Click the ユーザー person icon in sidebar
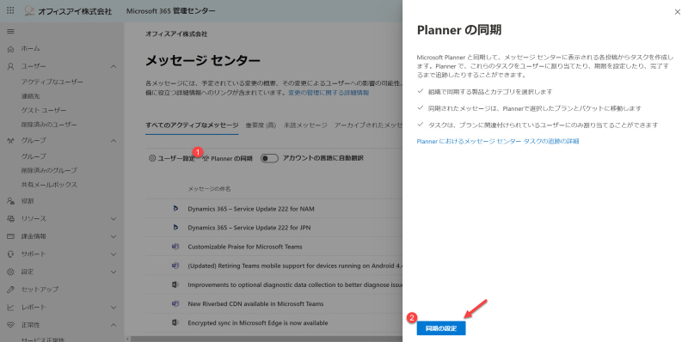The image size is (688, 342). pyautogui.click(x=11, y=66)
